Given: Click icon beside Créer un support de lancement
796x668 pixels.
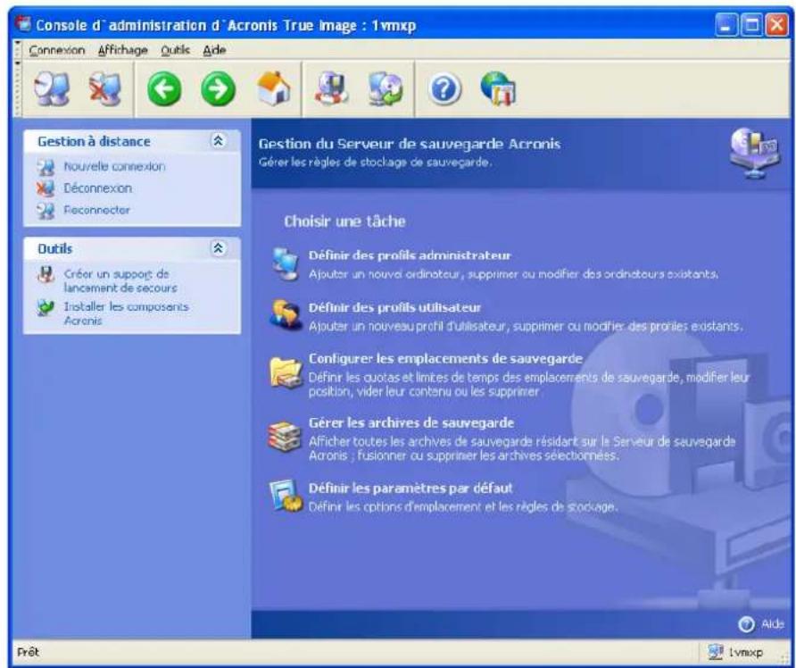Looking at the screenshot, I should pos(46,275).
